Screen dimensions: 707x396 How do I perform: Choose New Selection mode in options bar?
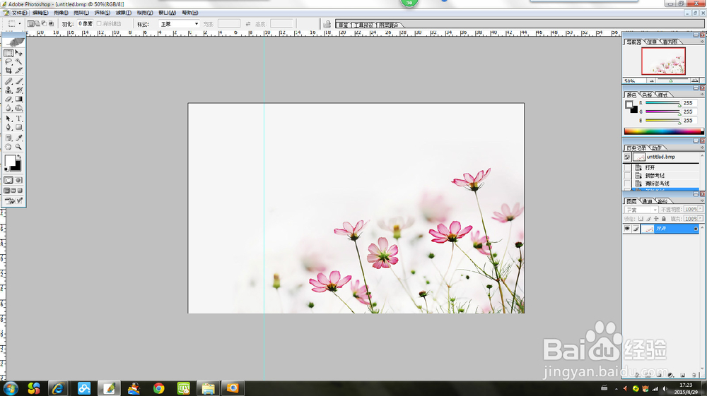(x=30, y=23)
